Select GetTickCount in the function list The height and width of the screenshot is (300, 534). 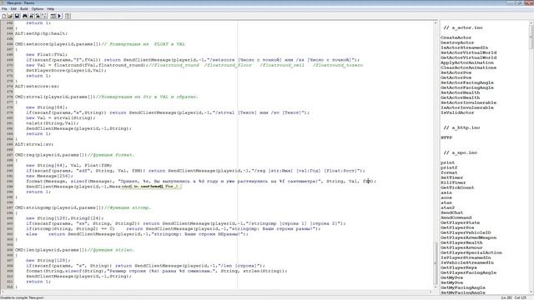pyautogui.click(x=457, y=187)
